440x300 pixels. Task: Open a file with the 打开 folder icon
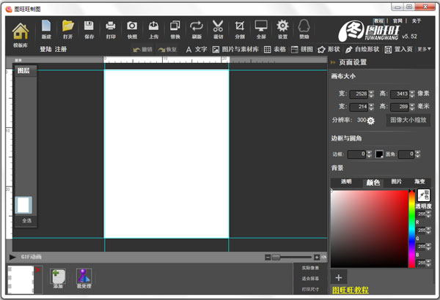pyautogui.click(x=67, y=29)
